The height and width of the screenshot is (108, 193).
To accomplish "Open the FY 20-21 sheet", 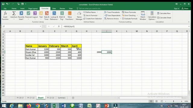I will [20, 98].
